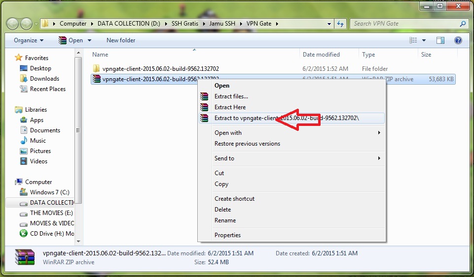Click the Forward navigation arrow button
Screen dimensions: 474x277
[26, 24]
